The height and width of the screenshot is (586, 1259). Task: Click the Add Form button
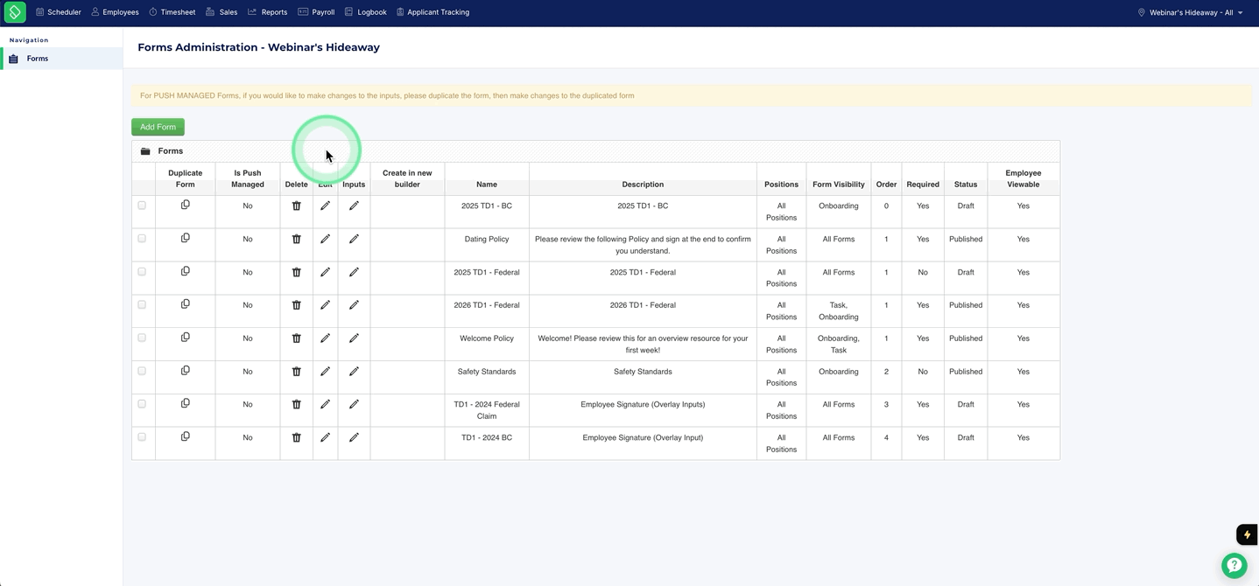(x=158, y=127)
